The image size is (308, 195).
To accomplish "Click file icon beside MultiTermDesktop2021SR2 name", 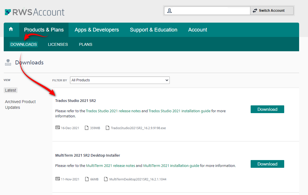I will pyautogui.click(x=106, y=179).
